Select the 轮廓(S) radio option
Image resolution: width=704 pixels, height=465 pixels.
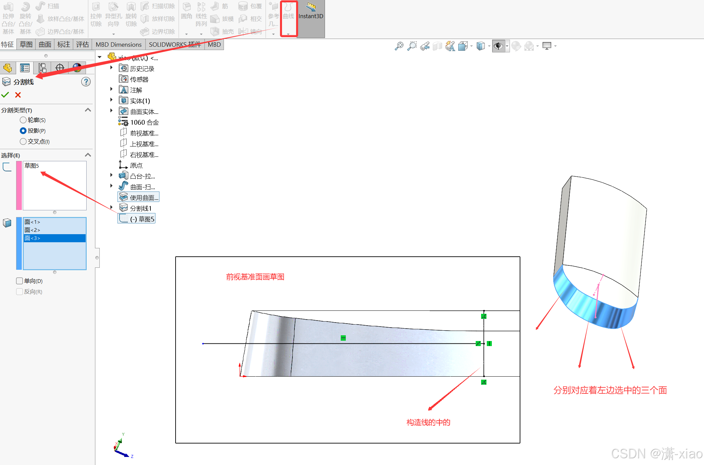23,120
